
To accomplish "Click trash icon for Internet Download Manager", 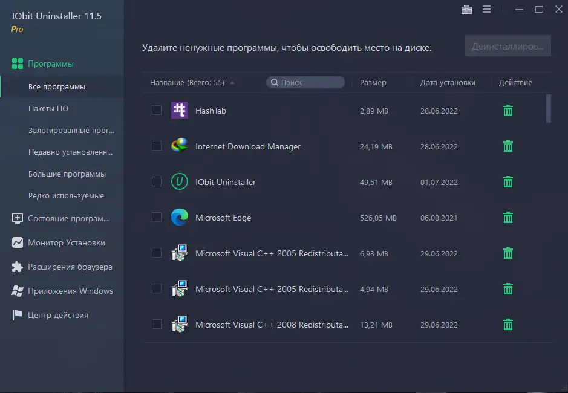I will 508,146.
